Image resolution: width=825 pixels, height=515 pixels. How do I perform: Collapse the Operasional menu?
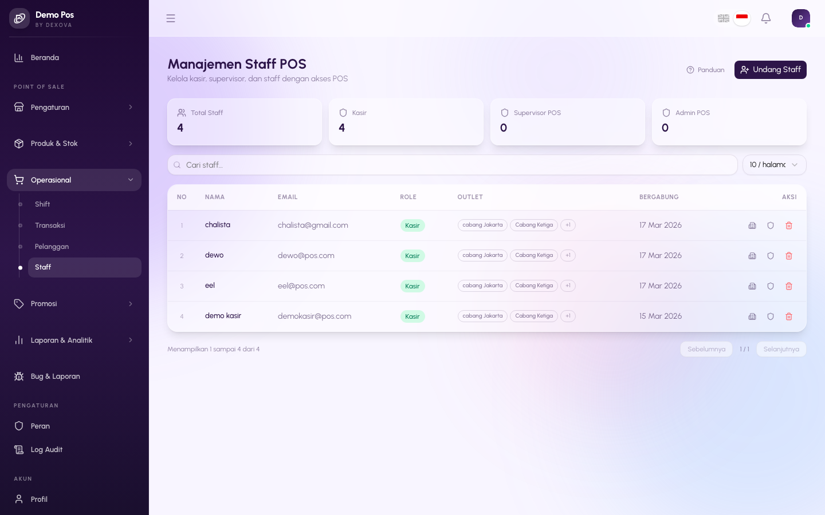[x=74, y=180]
